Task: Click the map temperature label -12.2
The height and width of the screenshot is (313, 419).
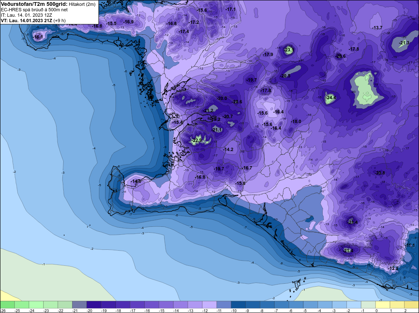Action: (393, 268)
